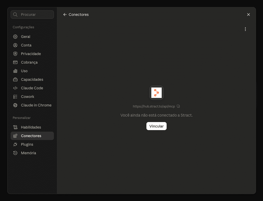Open the Capacidades settings section
This screenshot has width=263, height=201.
click(x=32, y=79)
